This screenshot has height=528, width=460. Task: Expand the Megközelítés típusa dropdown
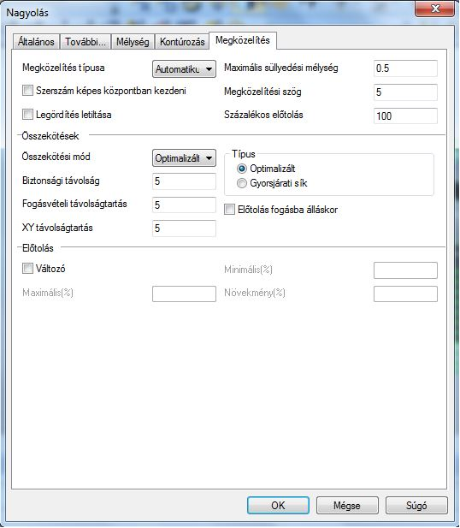(184, 69)
